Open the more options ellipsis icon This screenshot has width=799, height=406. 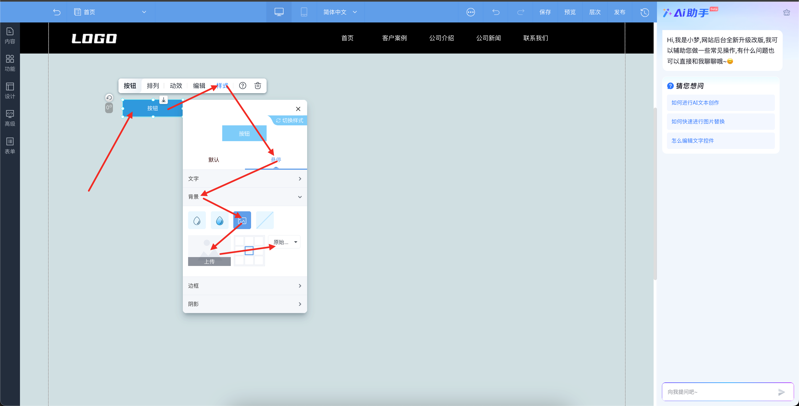pos(471,12)
